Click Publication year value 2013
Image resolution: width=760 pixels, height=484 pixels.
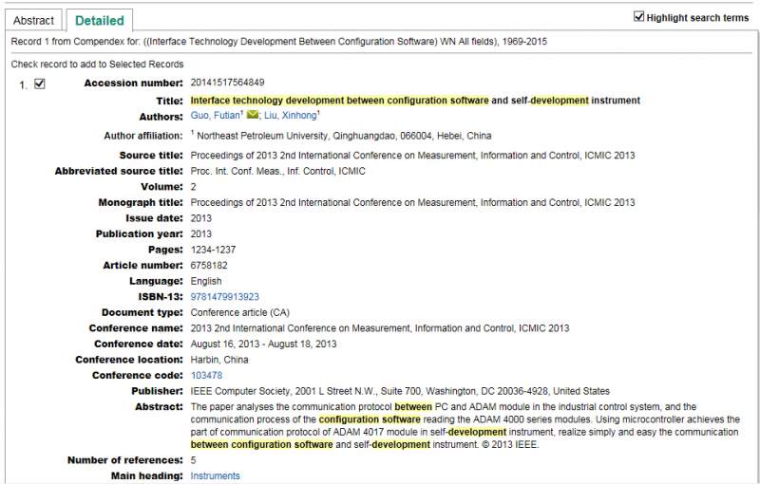[x=201, y=233]
